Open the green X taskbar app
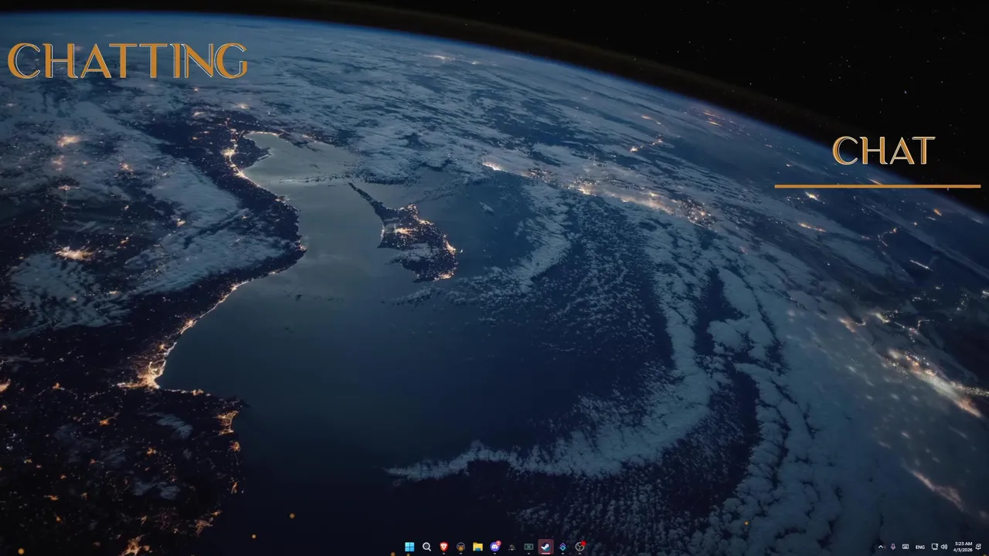Screen dimensions: 989x556 (x=528, y=547)
